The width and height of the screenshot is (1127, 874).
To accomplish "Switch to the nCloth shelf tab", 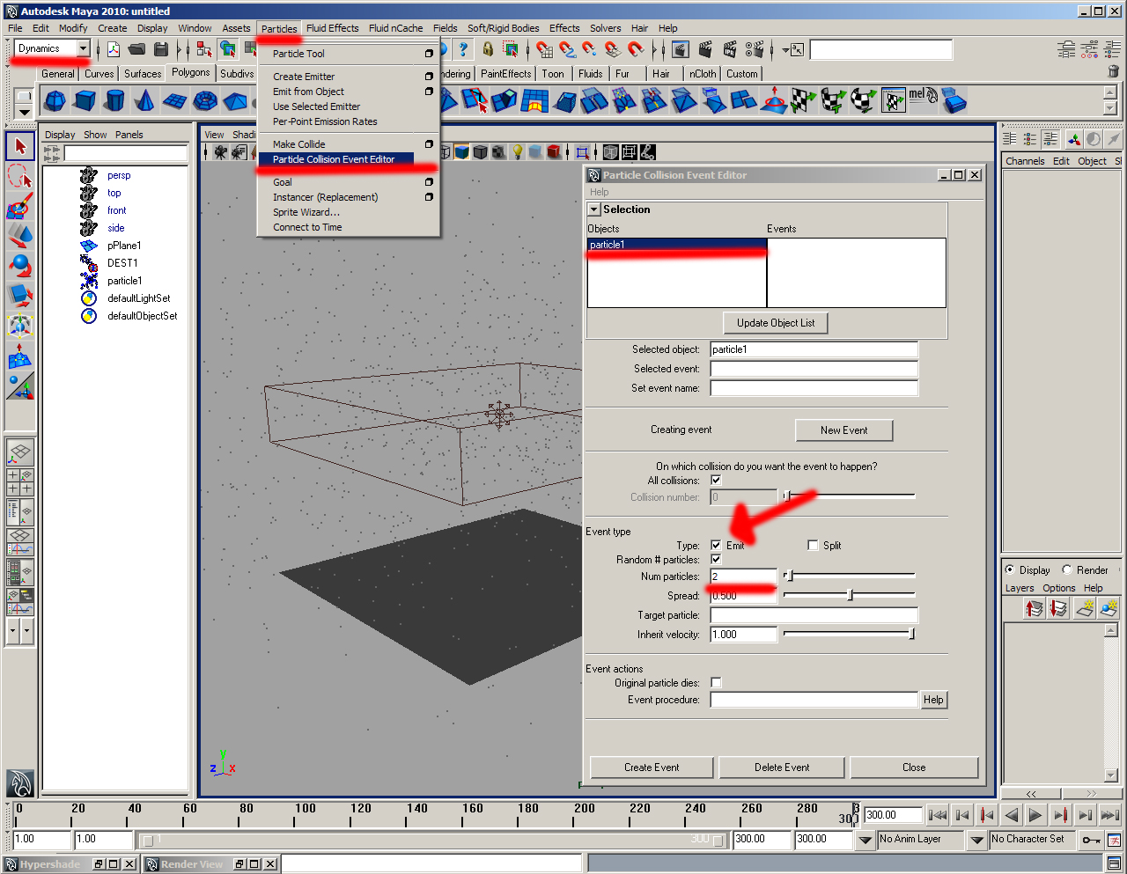I will click(703, 74).
